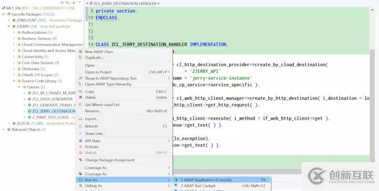Select Z_JERRY_TEST_CLASS in the tree
The image size is (379, 191).
(51, 118)
